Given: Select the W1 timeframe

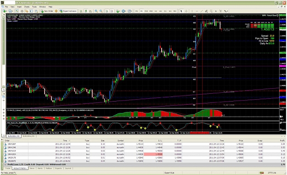Looking at the screenshot, I should click(x=170, y=11).
